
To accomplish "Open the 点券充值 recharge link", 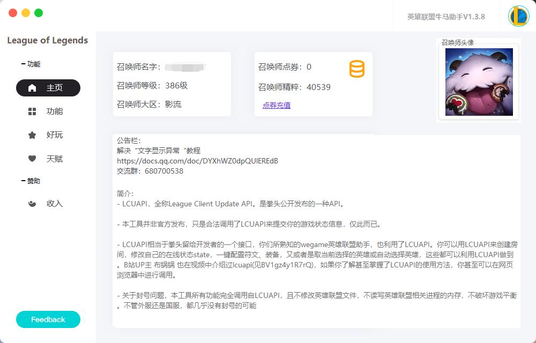I will point(276,105).
